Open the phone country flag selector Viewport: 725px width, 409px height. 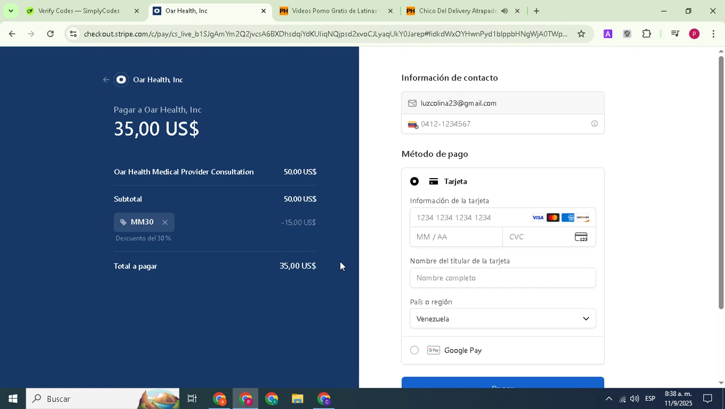pos(413,125)
